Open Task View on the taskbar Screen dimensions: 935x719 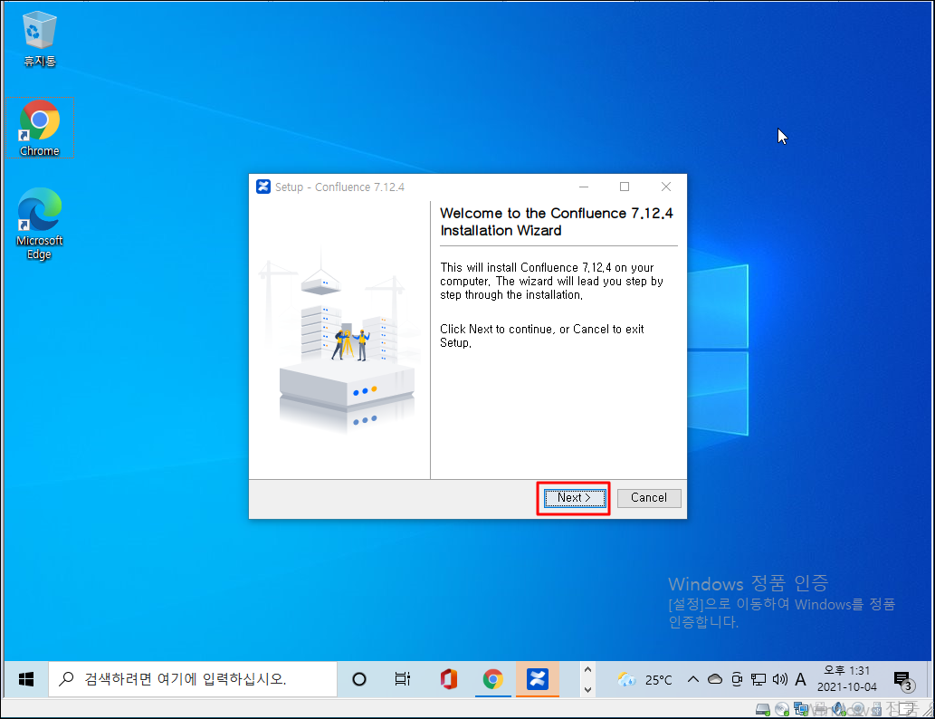403,679
